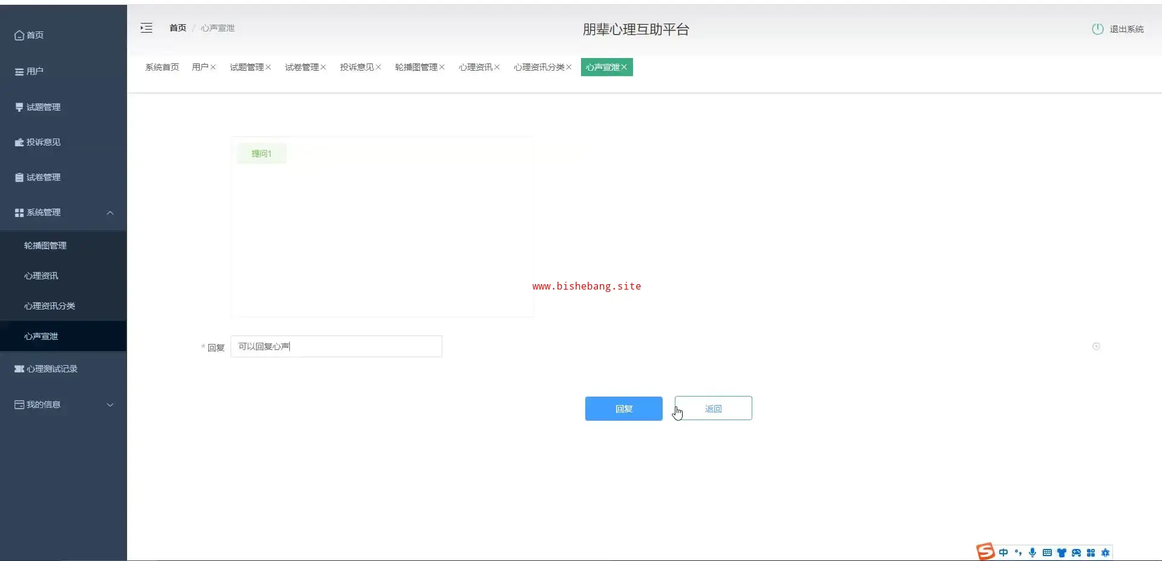Screen dimensions: 1162x561
Task: Close the 试题管理 tab
Action: tap(268, 67)
